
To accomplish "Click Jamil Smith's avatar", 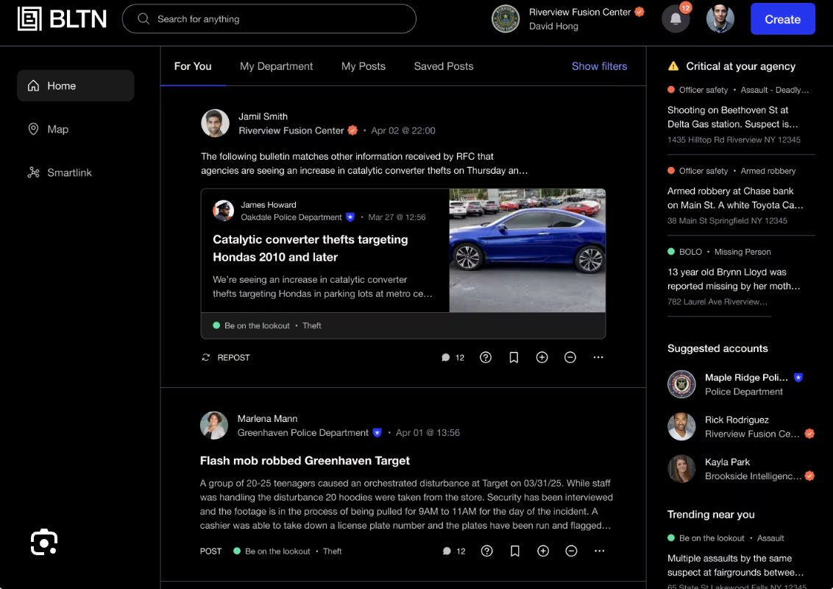I will pos(215,124).
